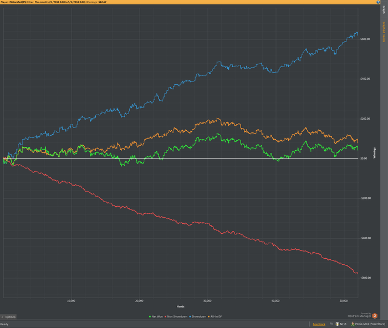Toggle the Net Won legend entry
Image resolution: width=388 pixels, height=328 pixels.
pos(156,316)
